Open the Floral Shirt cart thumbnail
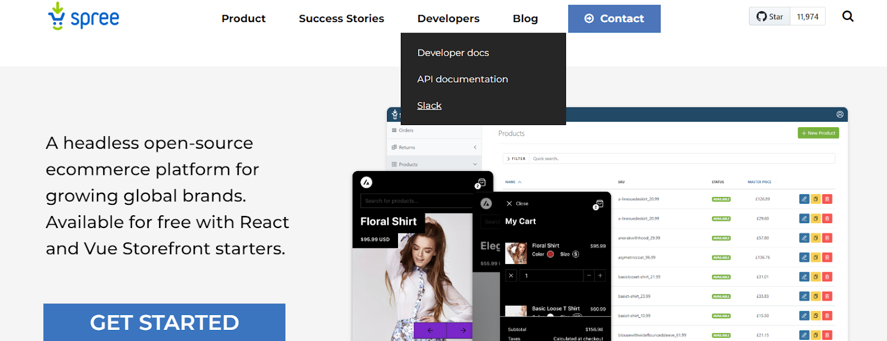The image size is (887, 341). (x=516, y=253)
